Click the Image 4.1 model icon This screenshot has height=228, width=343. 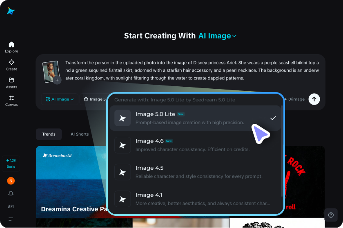[x=122, y=199]
